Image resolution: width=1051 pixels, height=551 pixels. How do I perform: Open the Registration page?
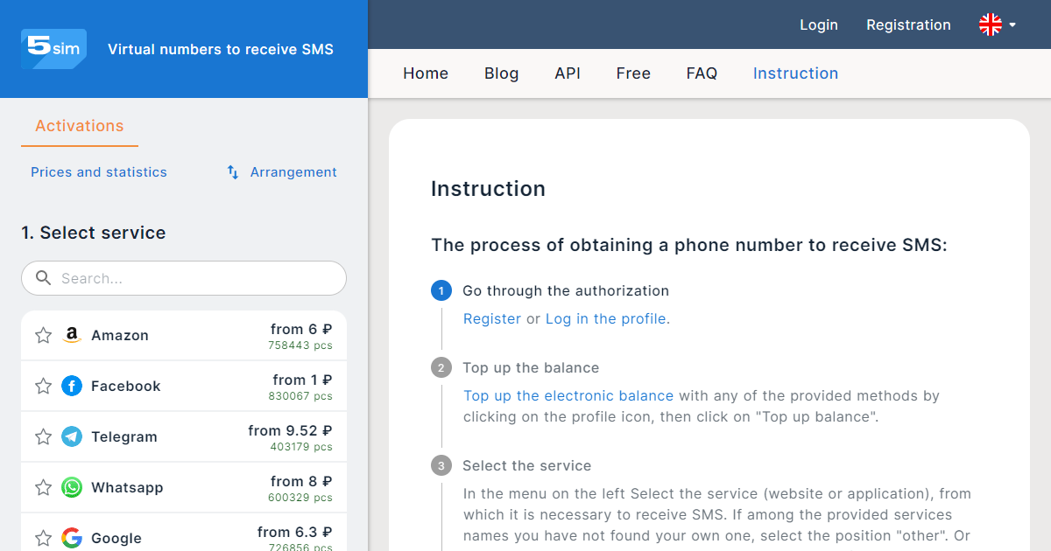(908, 24)
